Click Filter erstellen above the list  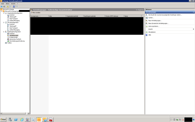coord(36,13)
